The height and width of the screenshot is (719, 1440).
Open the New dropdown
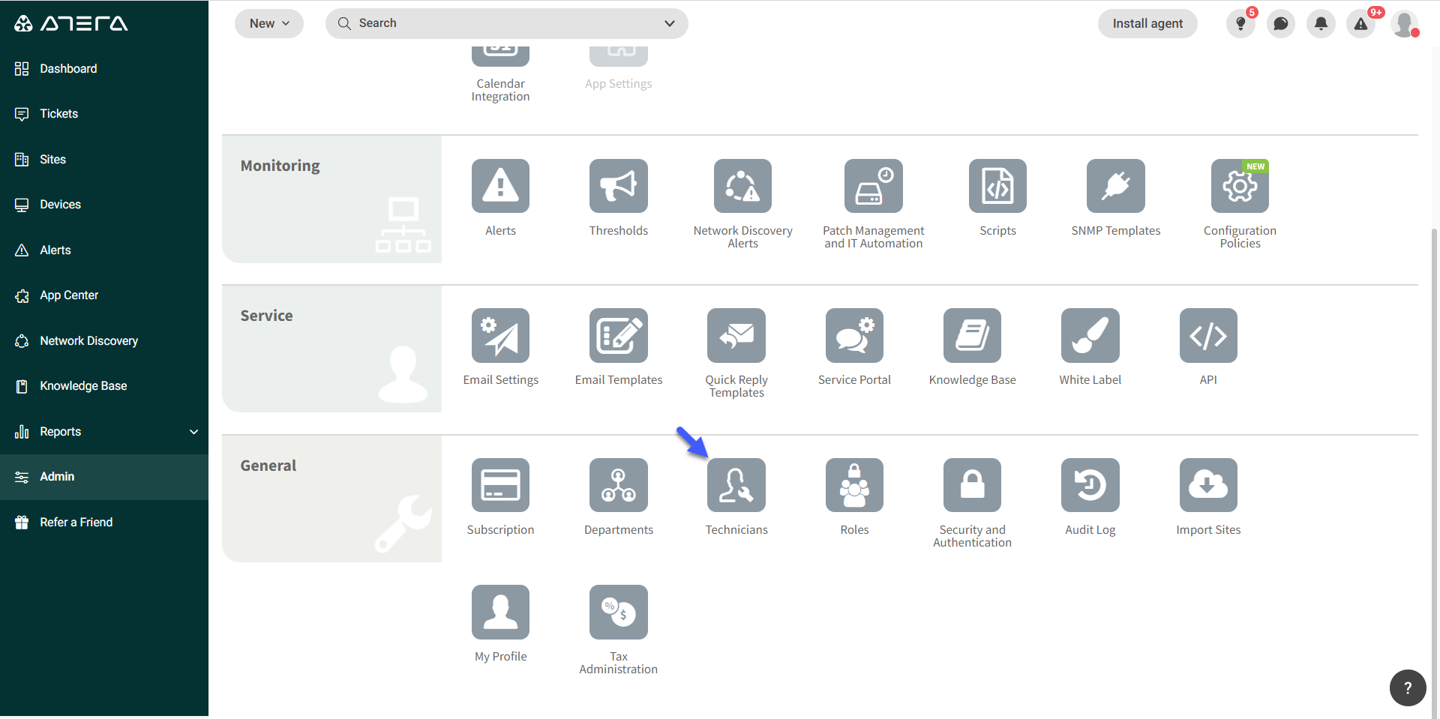[x=269, y=23]
